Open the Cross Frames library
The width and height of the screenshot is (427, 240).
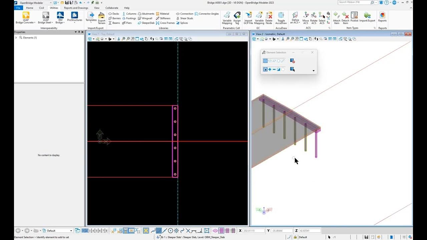(165, 23)
